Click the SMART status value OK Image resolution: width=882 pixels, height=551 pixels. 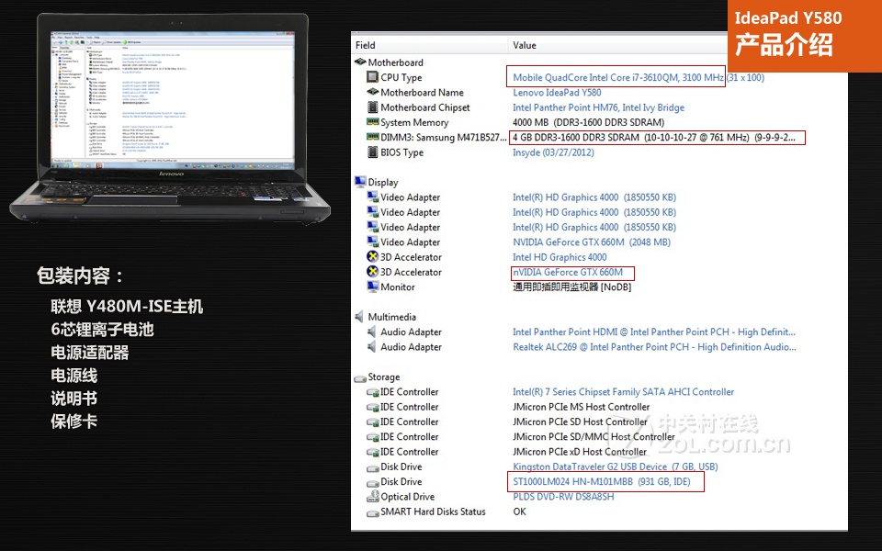(x=519, y=512)
